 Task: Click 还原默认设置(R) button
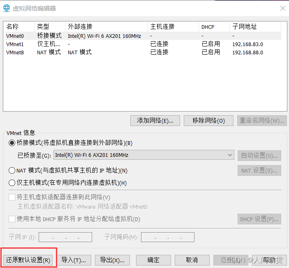pos(28,260)
